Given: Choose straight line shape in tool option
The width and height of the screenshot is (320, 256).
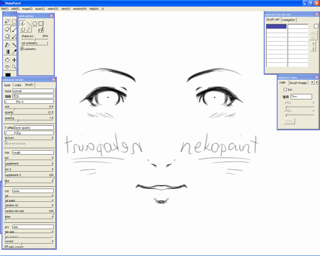Looking at the screenshot, I should point(29,23).
